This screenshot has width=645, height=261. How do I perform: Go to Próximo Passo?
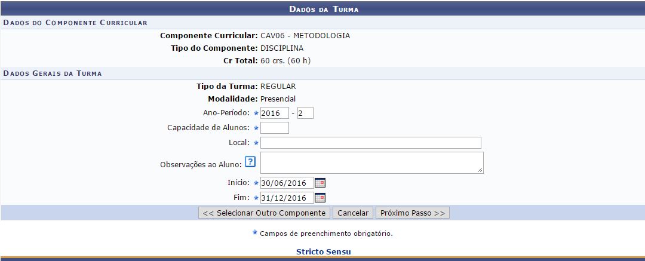pos(412,213)
